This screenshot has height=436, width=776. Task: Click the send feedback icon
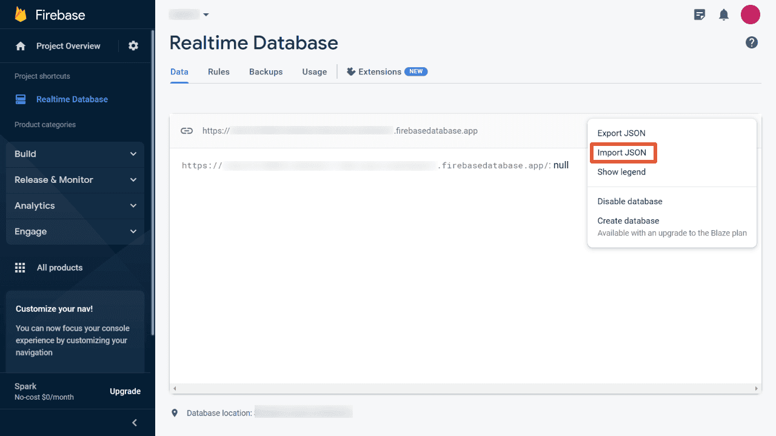coord(700,15)
